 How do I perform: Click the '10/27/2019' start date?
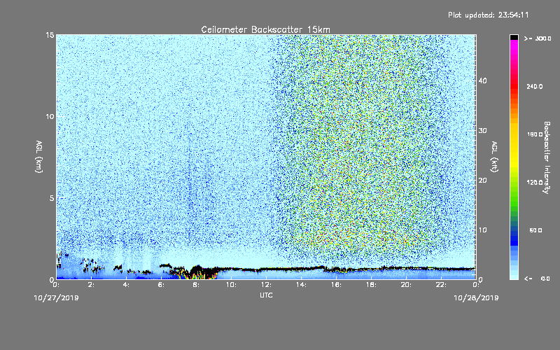pos(56,298)
